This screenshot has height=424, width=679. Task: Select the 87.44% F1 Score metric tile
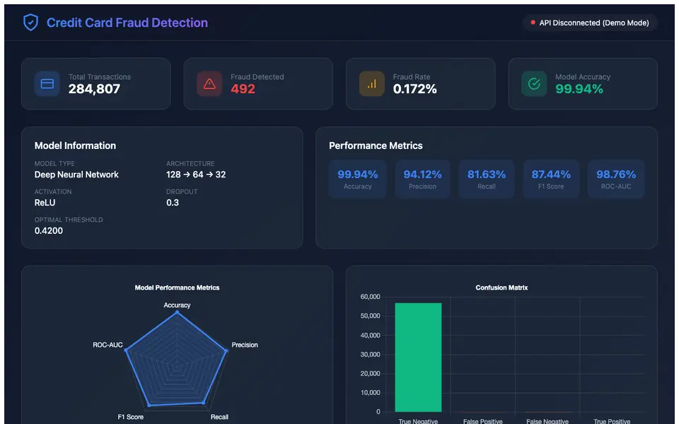click(x=551, y=179)
